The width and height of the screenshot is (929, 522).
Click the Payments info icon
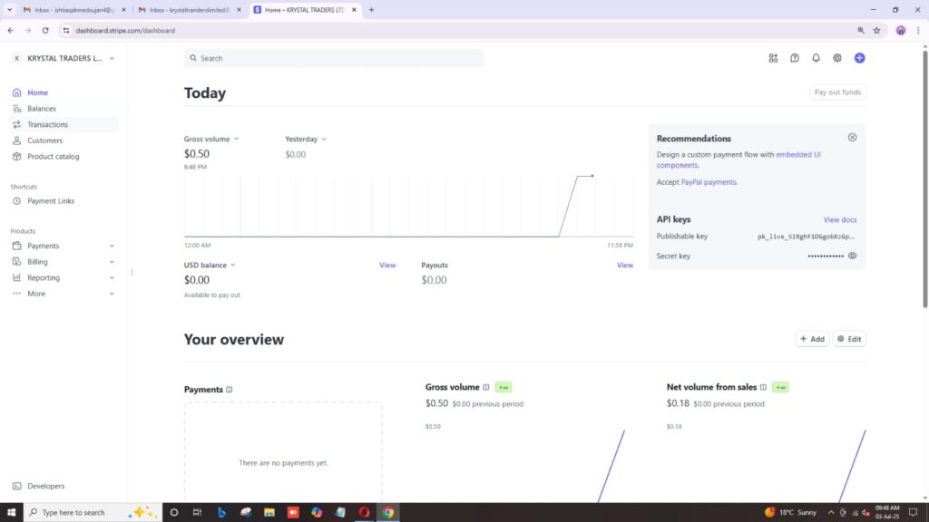click(x=230, y=390)
